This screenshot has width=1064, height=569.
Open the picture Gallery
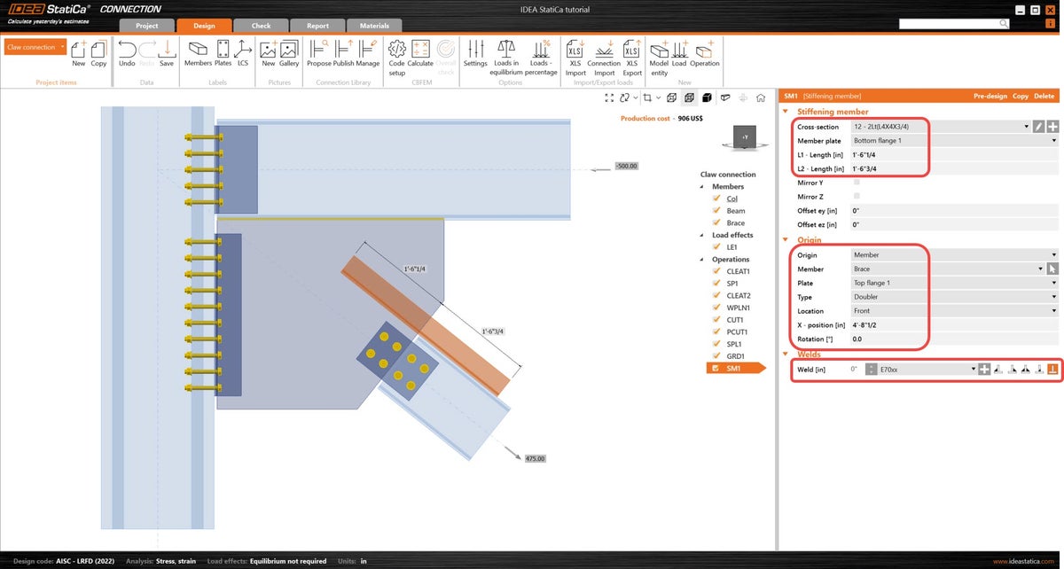(287, 55)
